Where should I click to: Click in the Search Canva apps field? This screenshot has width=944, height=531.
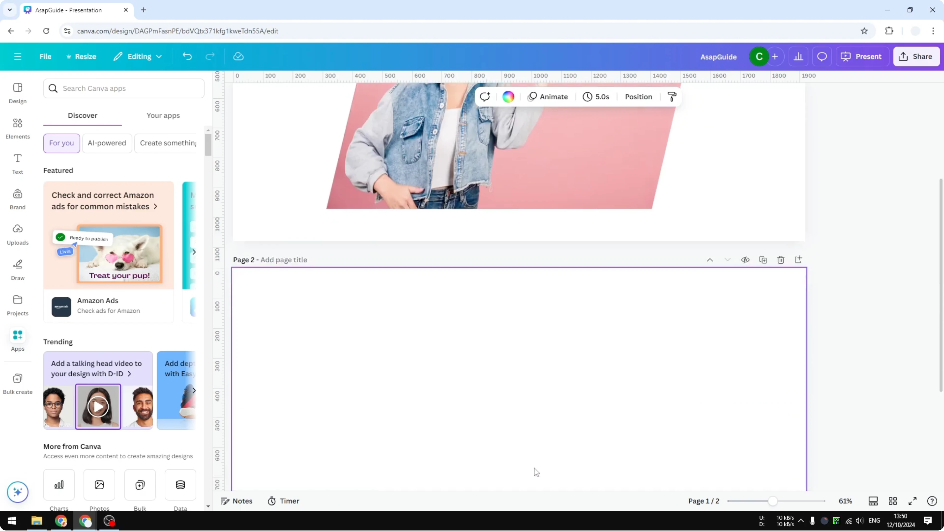tap(124, 88)
